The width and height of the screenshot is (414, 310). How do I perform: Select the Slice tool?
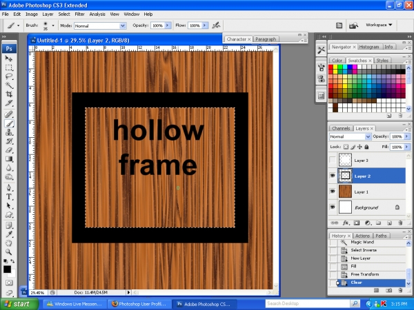pyautogui.click(x=9, y=103)
